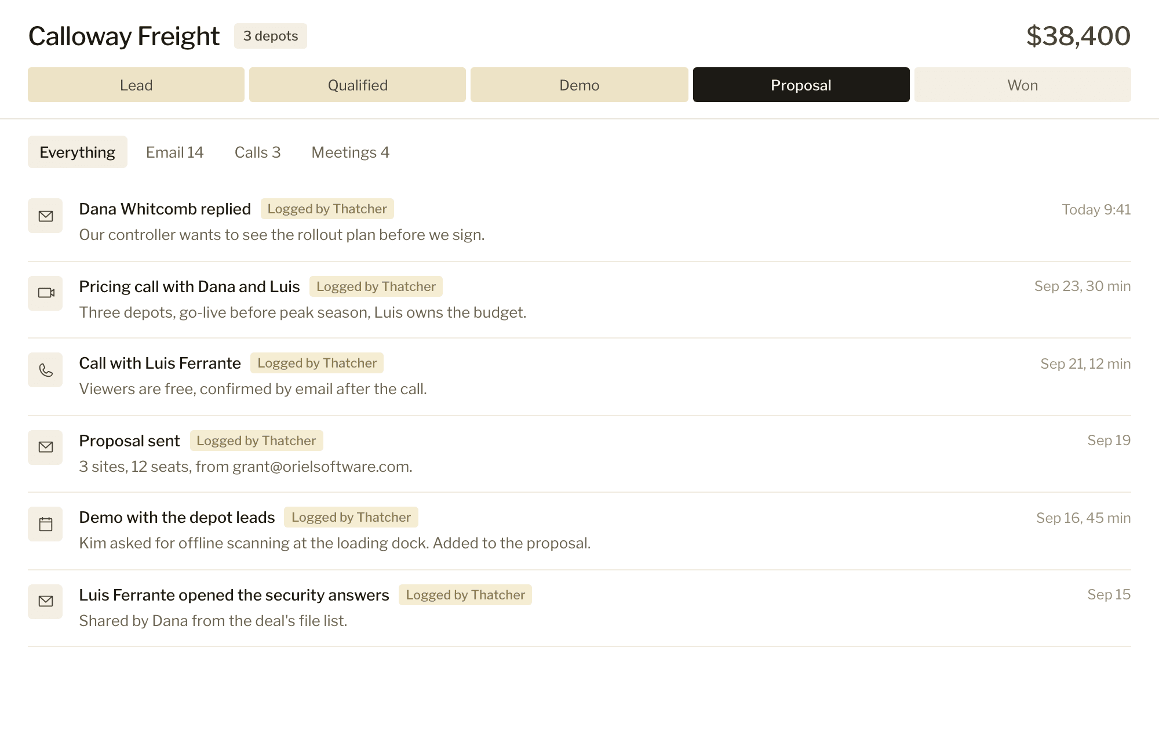The width and height of the screenshot is (1159, 742).
Task: Open Pricing call with Dana and Luis
Action: tap(189, 286)
